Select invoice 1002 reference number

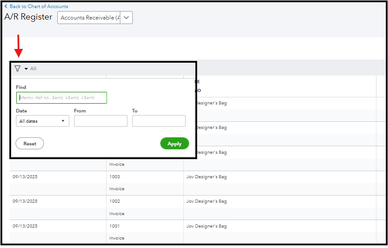tap(115, 201)
